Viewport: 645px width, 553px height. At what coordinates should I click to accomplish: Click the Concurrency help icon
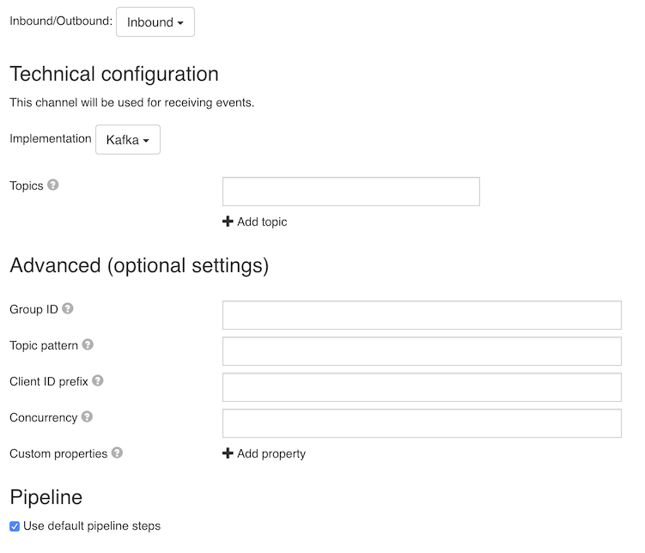(x=87, y=417)
